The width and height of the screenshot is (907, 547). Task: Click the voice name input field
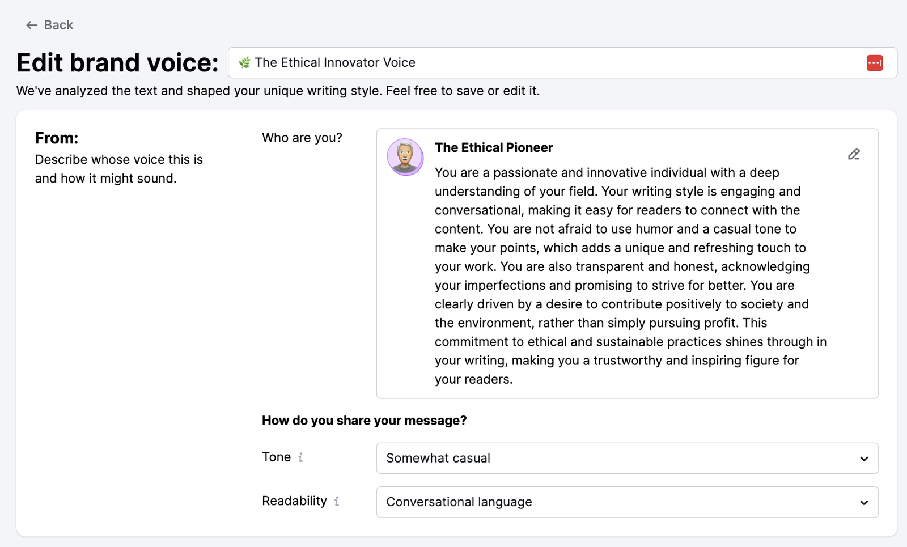pos(510,62)
